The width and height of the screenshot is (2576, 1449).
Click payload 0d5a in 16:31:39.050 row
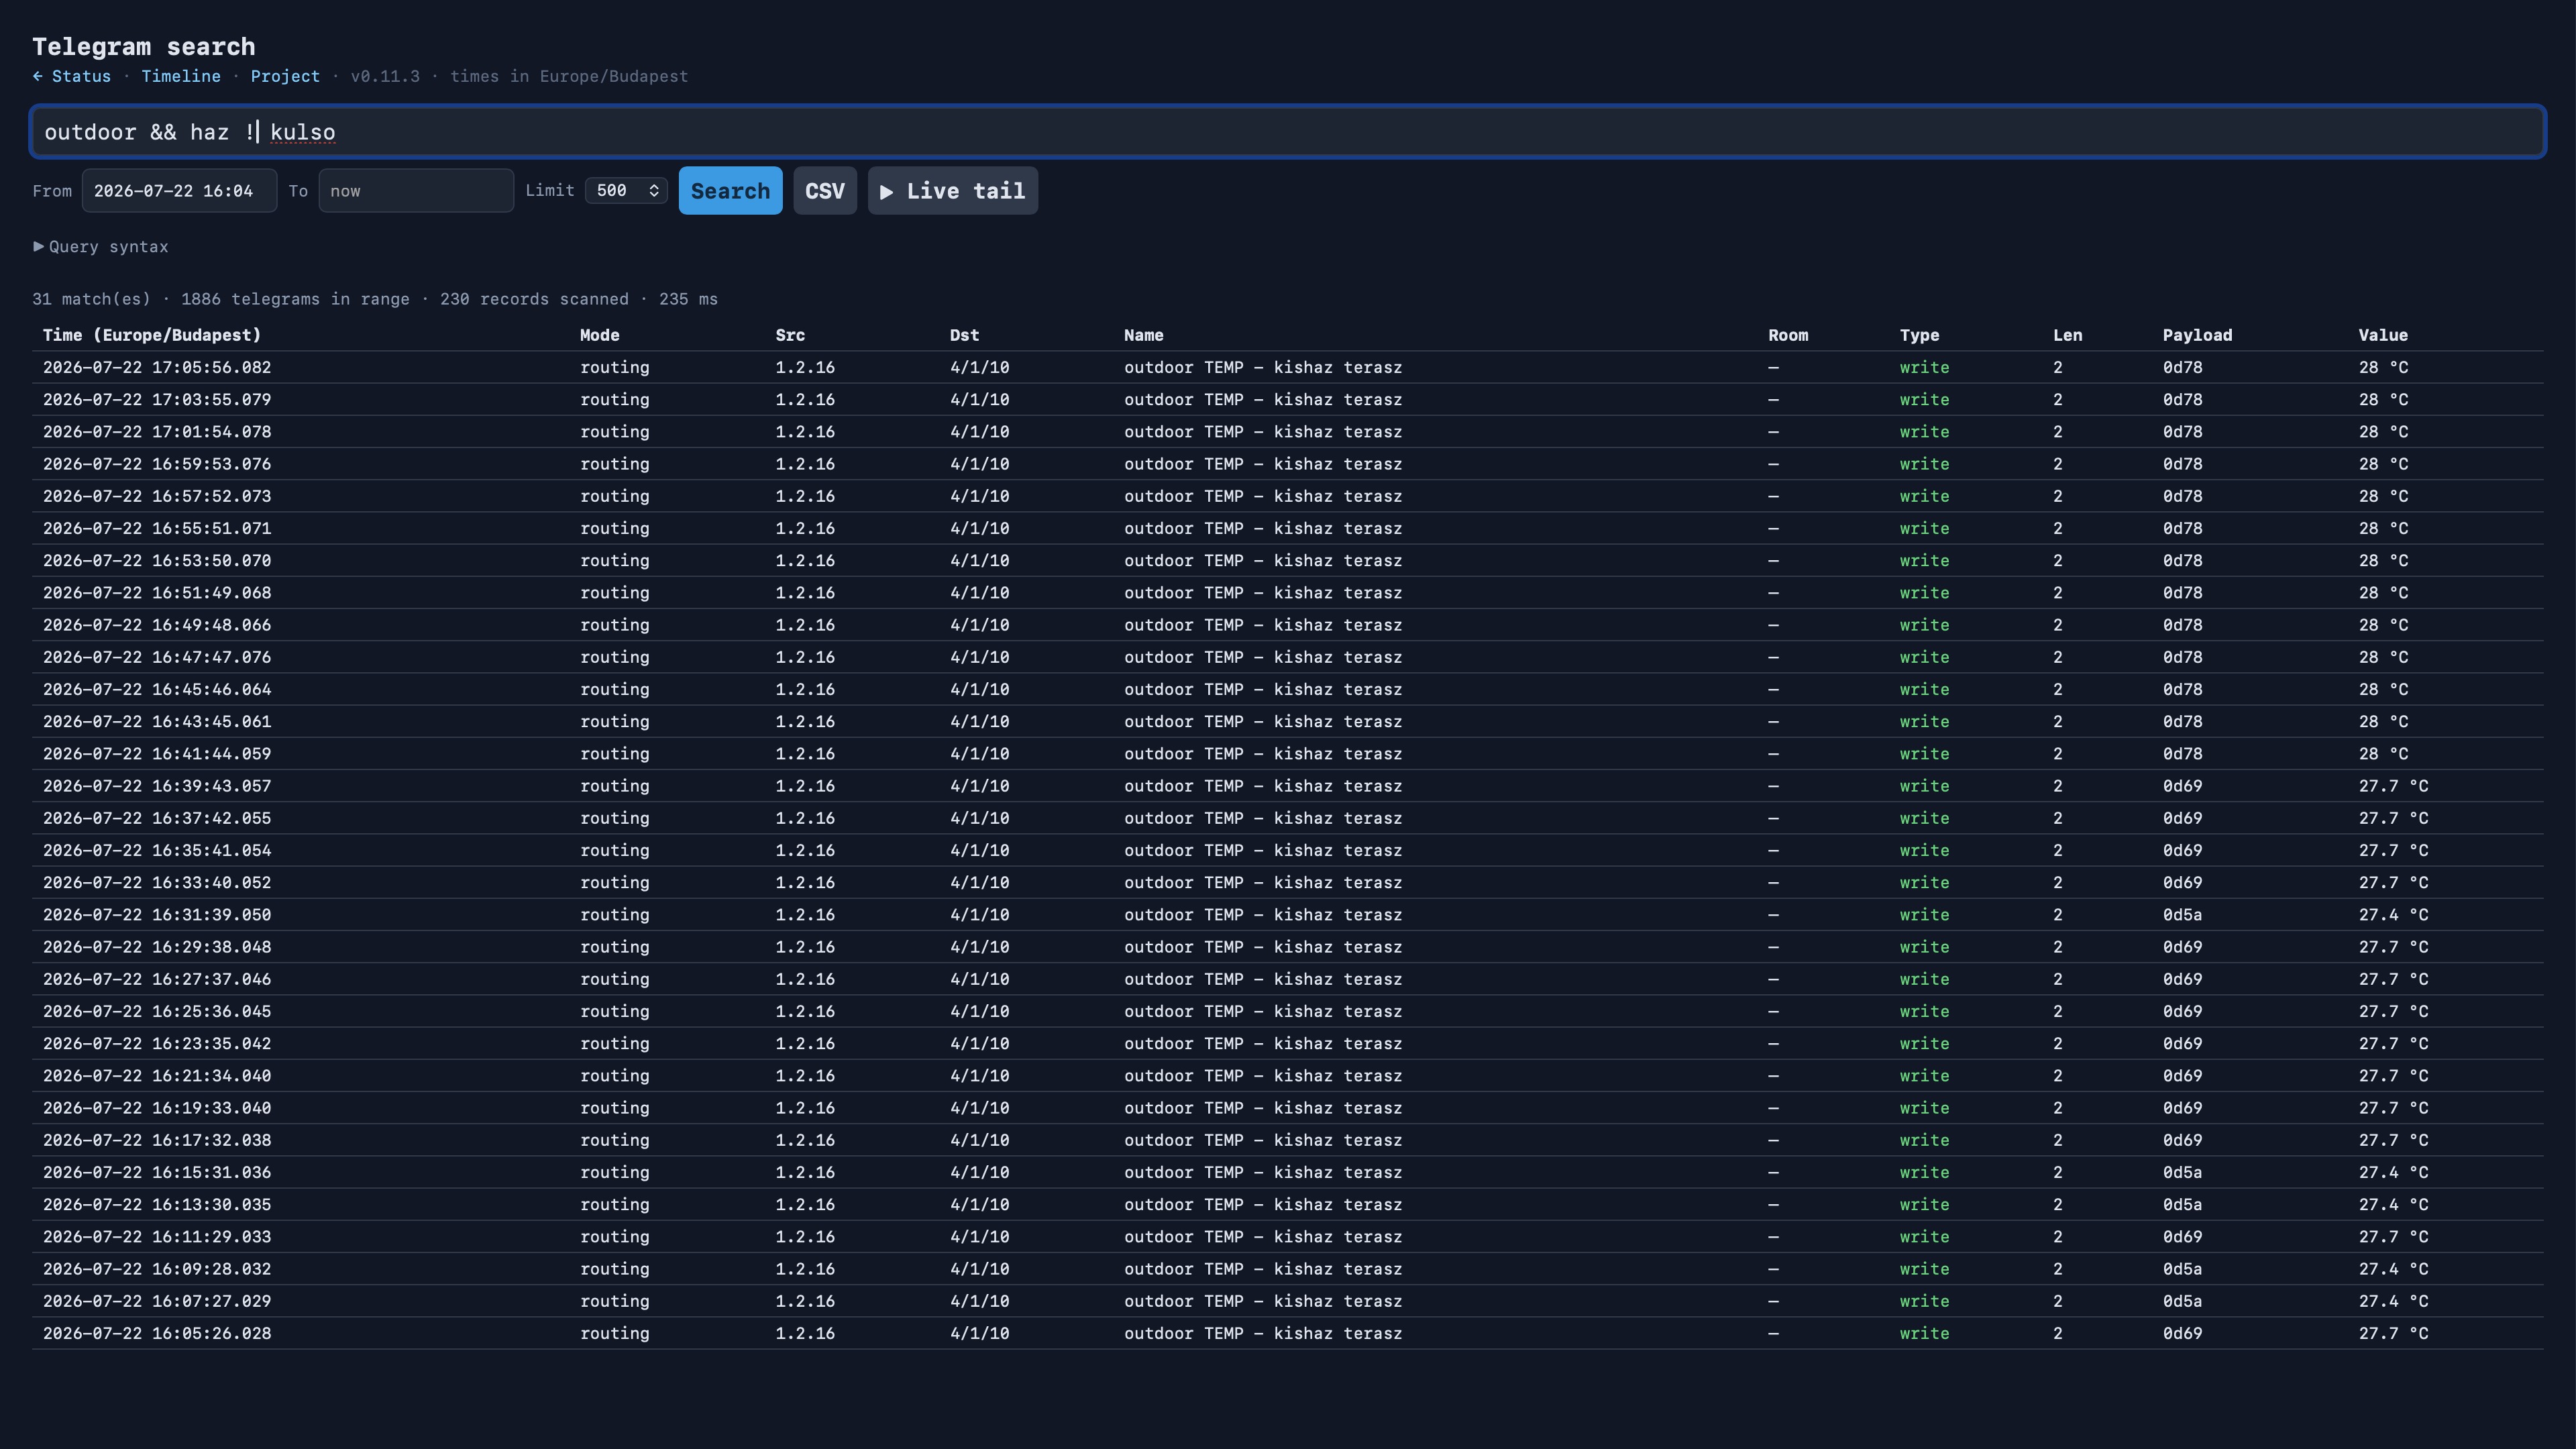(2182, 915)
